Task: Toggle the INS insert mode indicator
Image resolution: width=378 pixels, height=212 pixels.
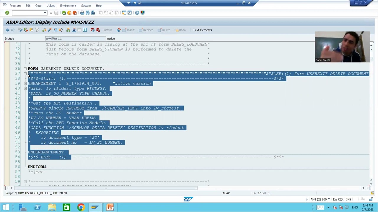Action: click(348, 199)
